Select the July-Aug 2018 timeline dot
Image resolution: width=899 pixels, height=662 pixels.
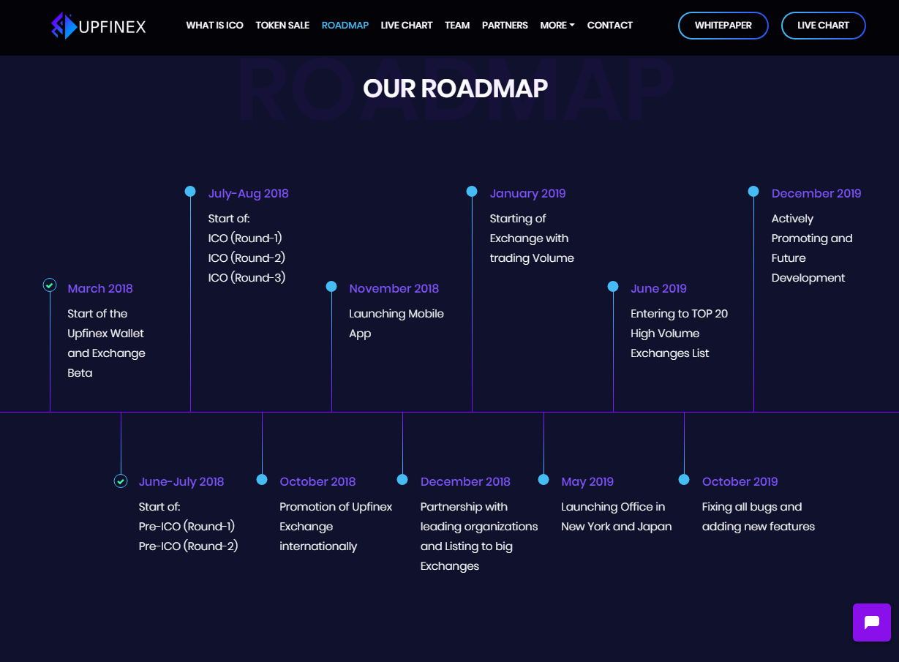(190, 191)
